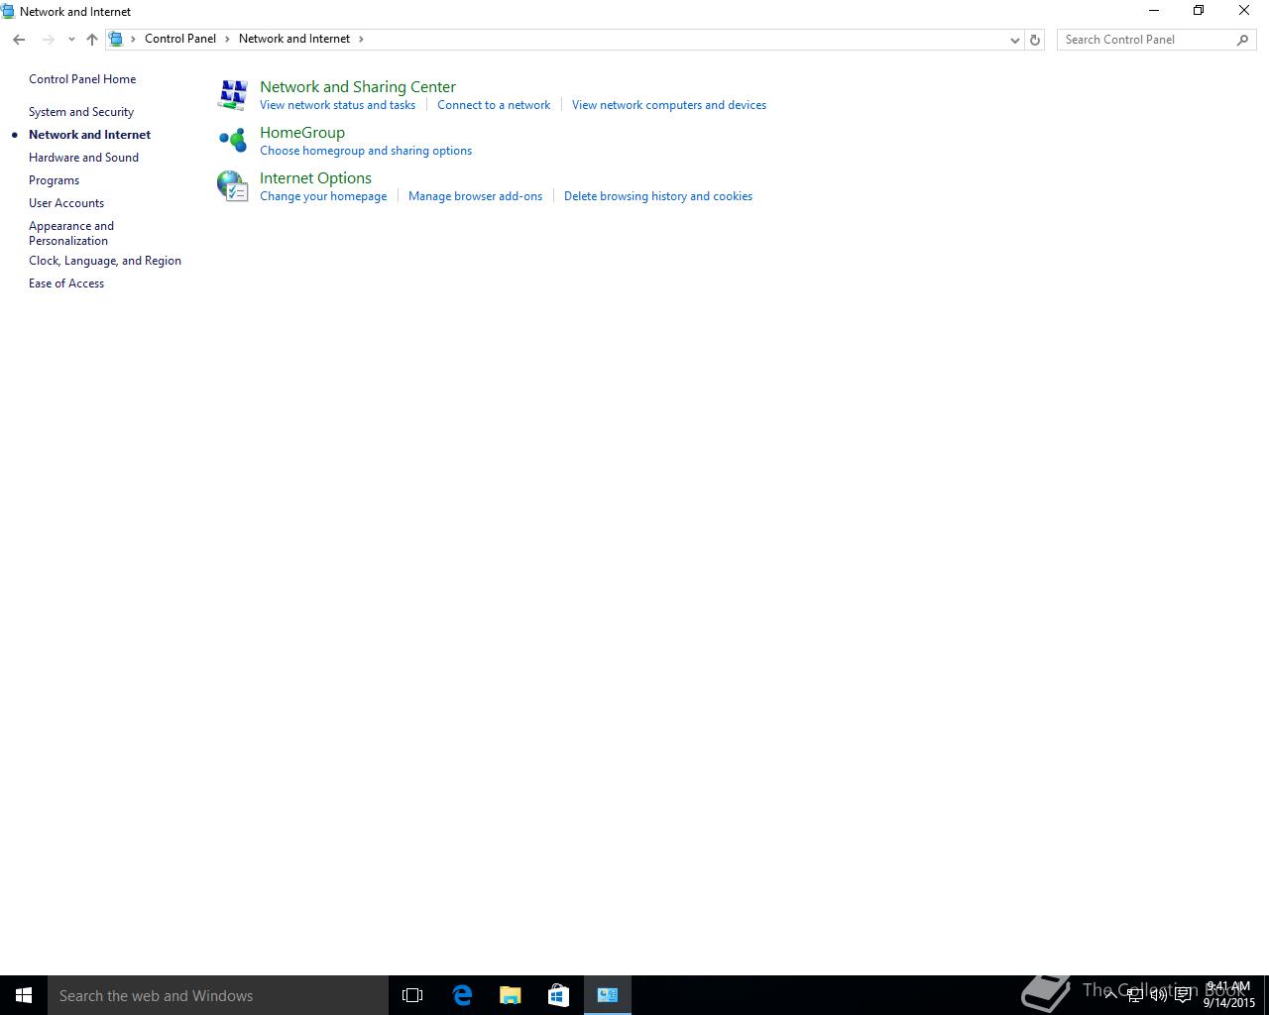Open Appearance and Personalization

click(x=71, y=233)
